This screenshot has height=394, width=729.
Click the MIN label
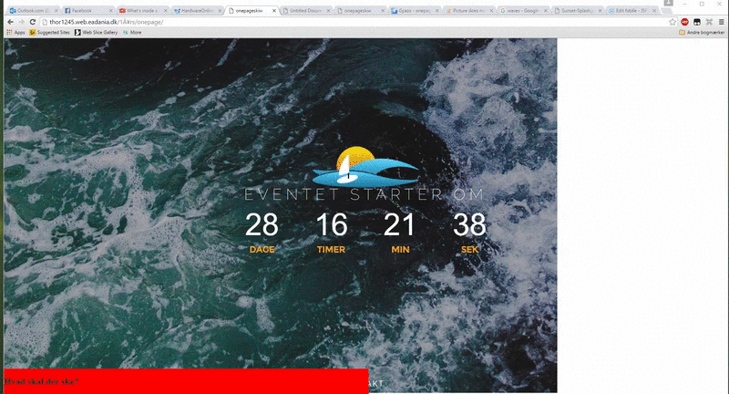click(400, 250)
